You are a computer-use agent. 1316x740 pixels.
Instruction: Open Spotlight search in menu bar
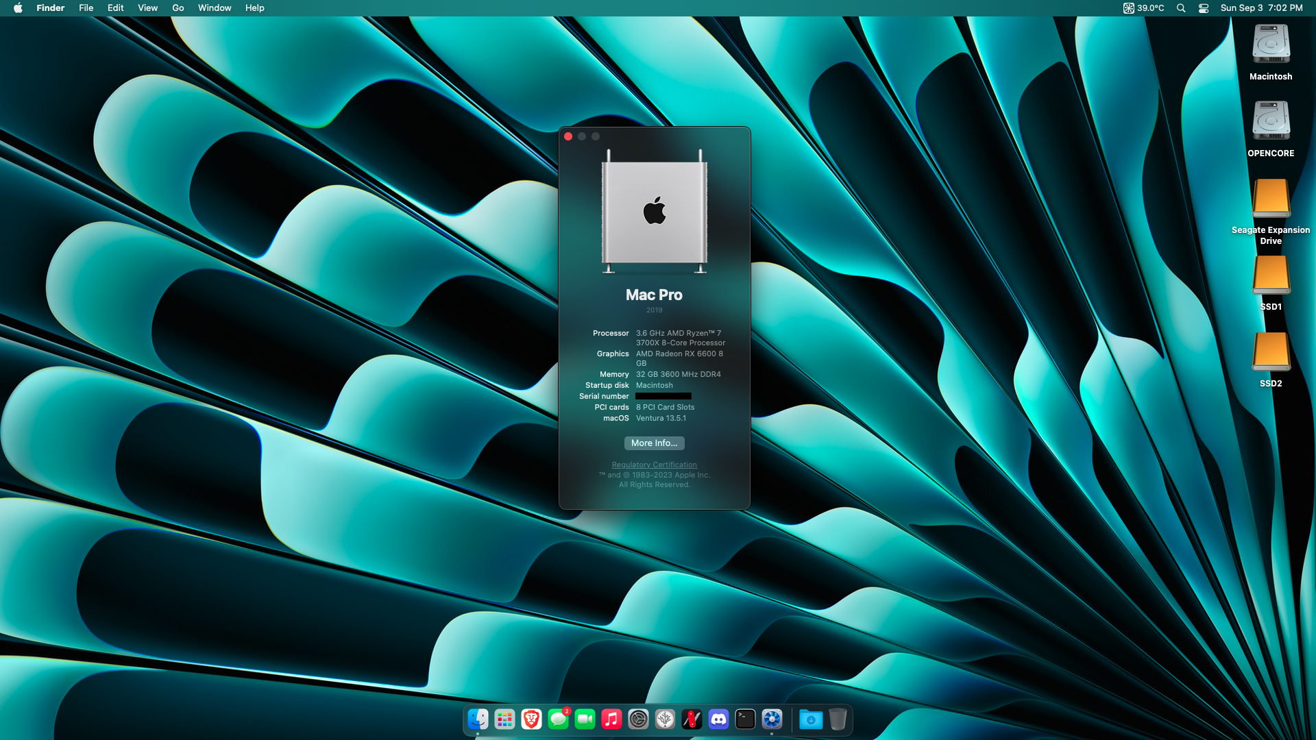point(1181,8)
